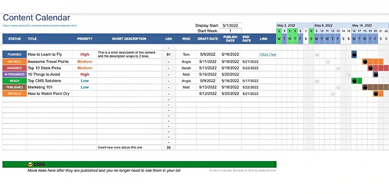
Task: Edit the Display Start date field
Action: coord(230,26)
